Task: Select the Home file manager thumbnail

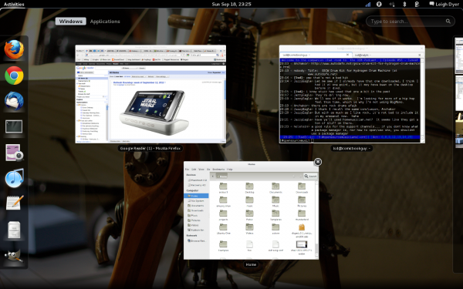Action: click(x=251, y=210)
